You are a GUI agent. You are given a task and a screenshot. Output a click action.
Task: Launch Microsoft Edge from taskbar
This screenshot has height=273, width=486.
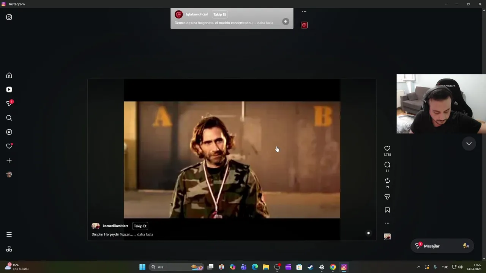click(255, 267)
